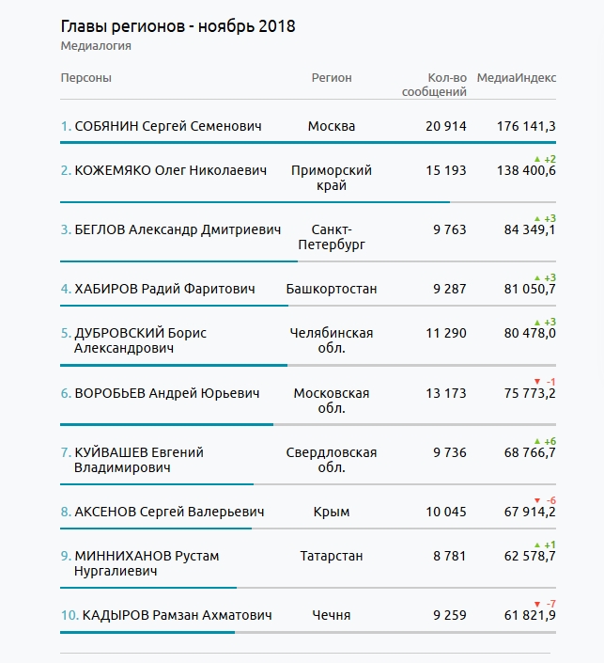Select ДУБРОВСКИЙ Борис Александрович name
This screenshot has width=604, height=663.
pyautogui.click(x=140, y=340)
